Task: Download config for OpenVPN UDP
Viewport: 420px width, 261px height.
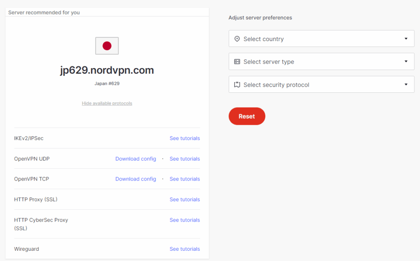Action: (136, 159)
